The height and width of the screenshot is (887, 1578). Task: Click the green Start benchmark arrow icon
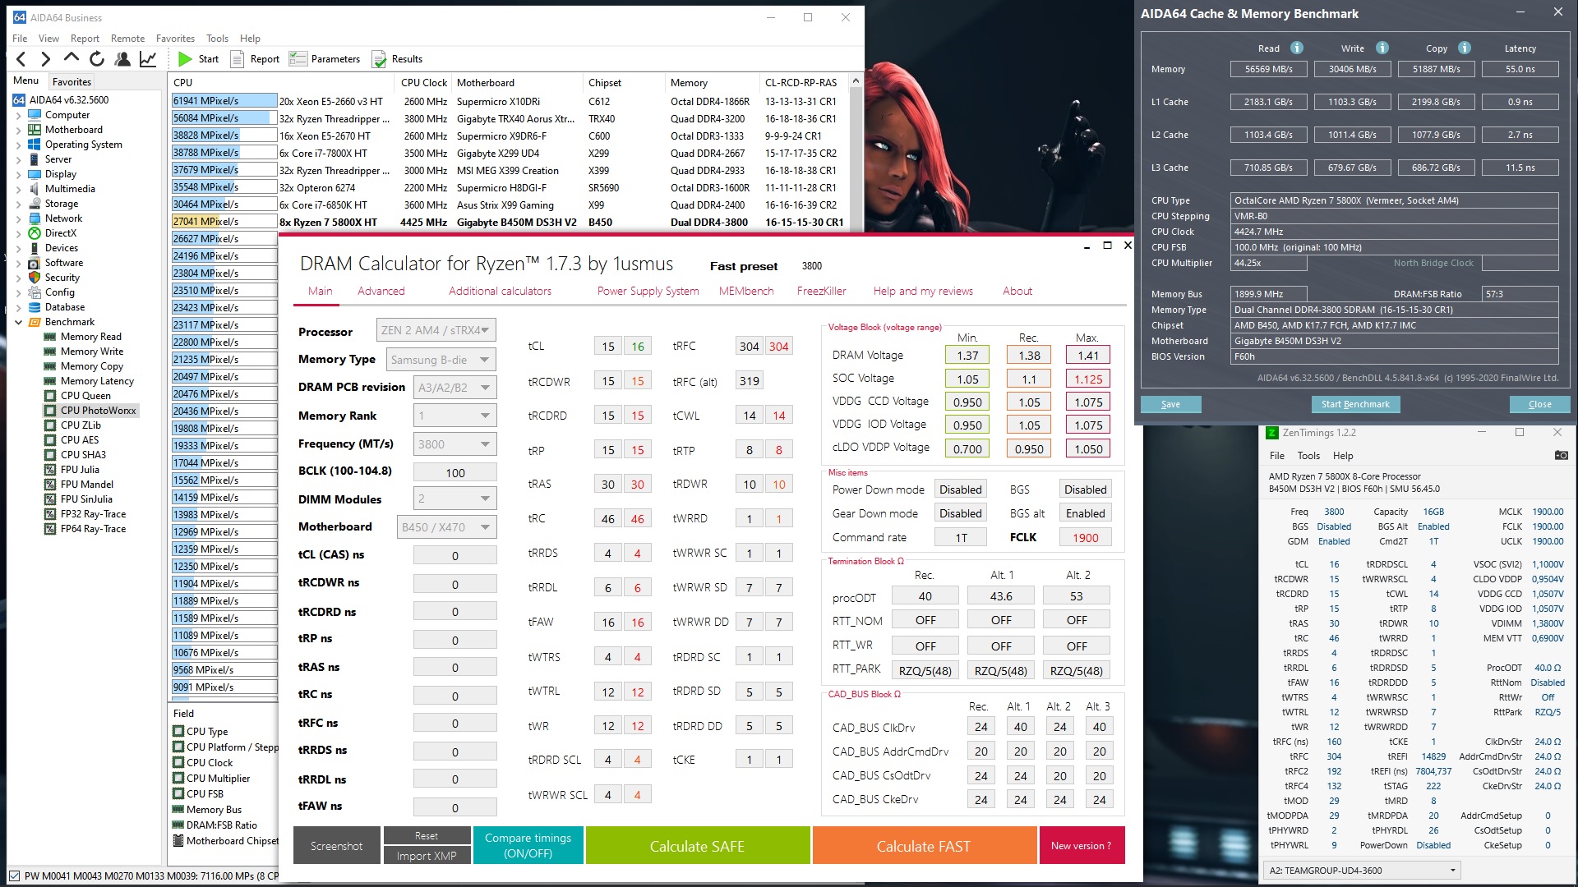[185, 59]
